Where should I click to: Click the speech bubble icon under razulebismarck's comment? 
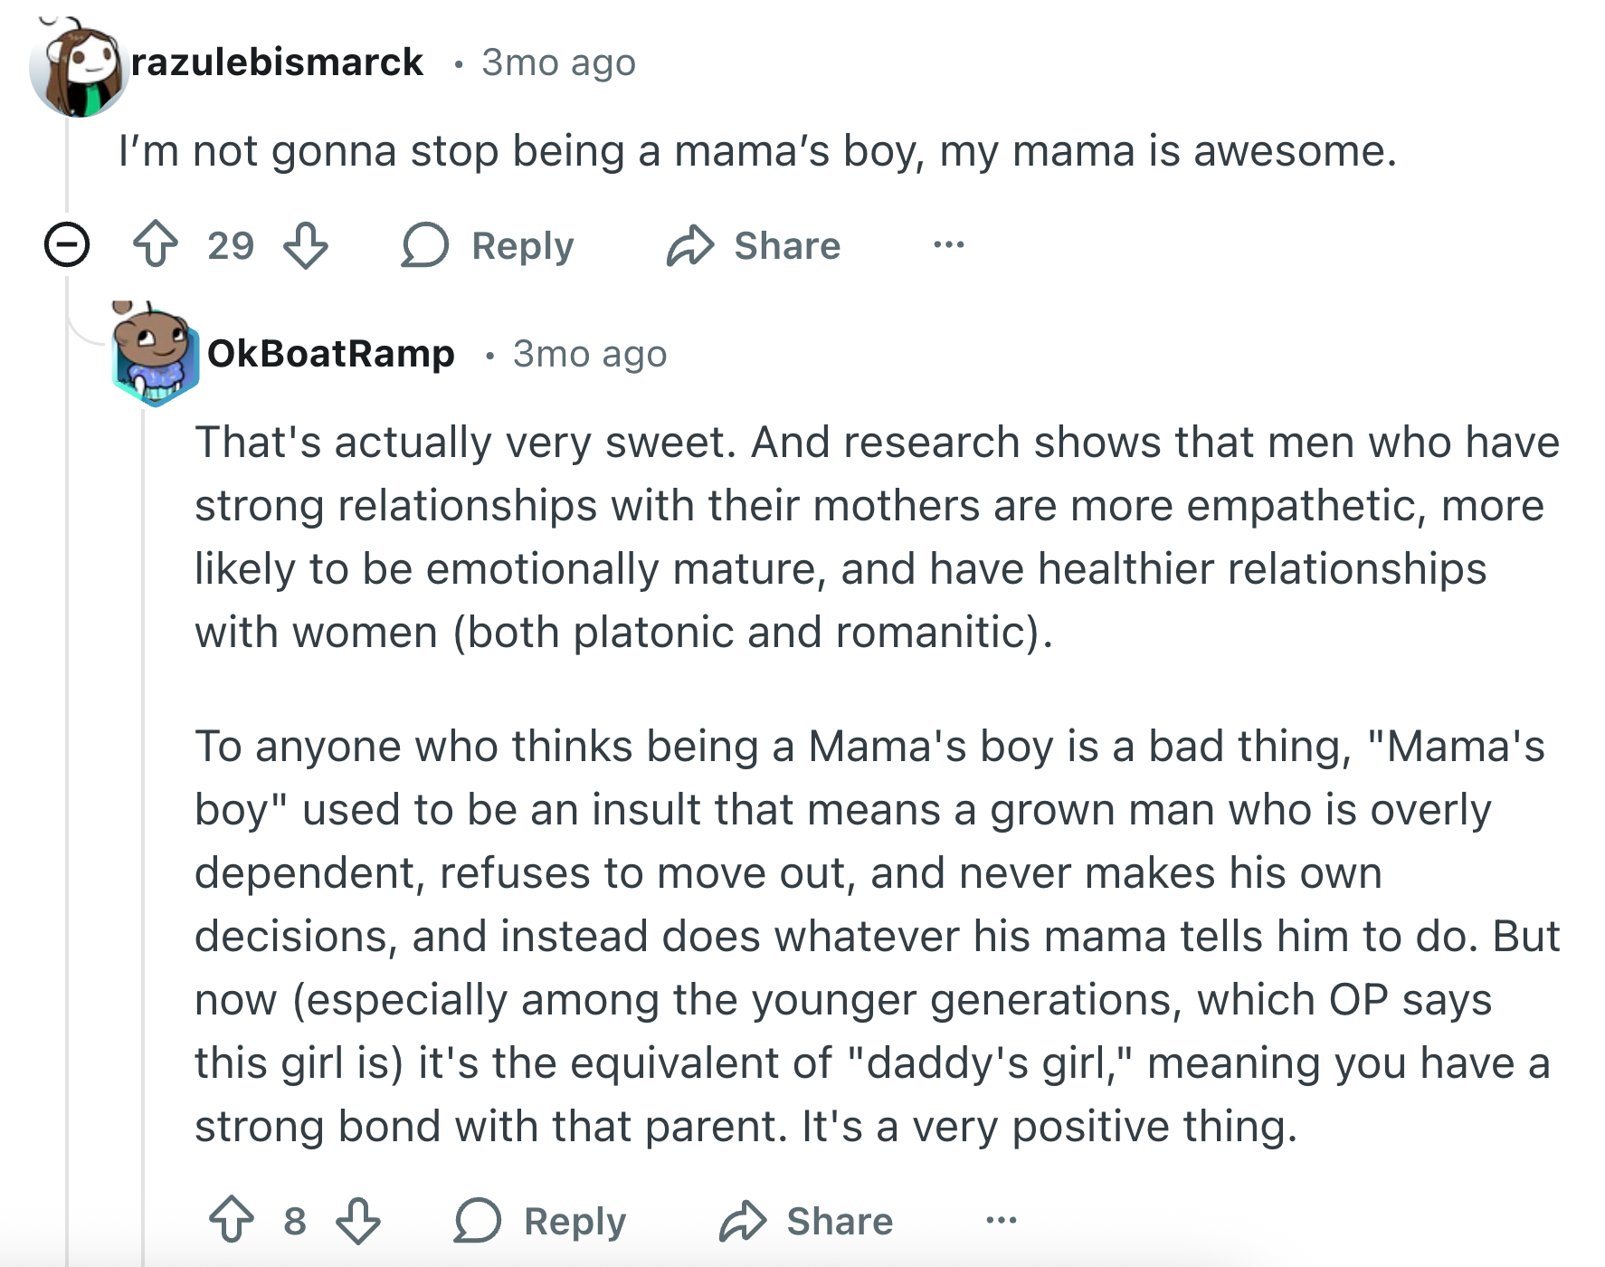point(424,245)
